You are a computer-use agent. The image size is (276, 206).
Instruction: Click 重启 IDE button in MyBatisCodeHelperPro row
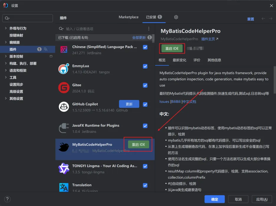(x=138, y=145)
